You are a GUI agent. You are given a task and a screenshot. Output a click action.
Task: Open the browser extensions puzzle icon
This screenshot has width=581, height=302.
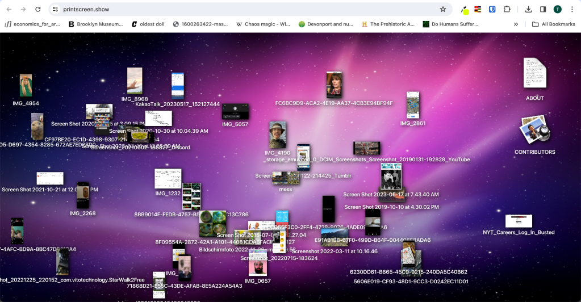click(507, 10)
